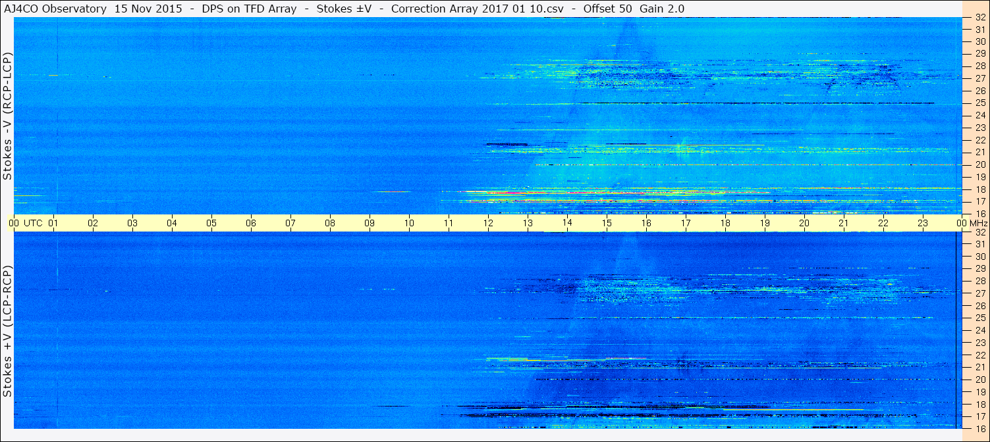
Task: Click the 21 hour label on time axis
Action: pyautogui.click(x=844, y=223)
